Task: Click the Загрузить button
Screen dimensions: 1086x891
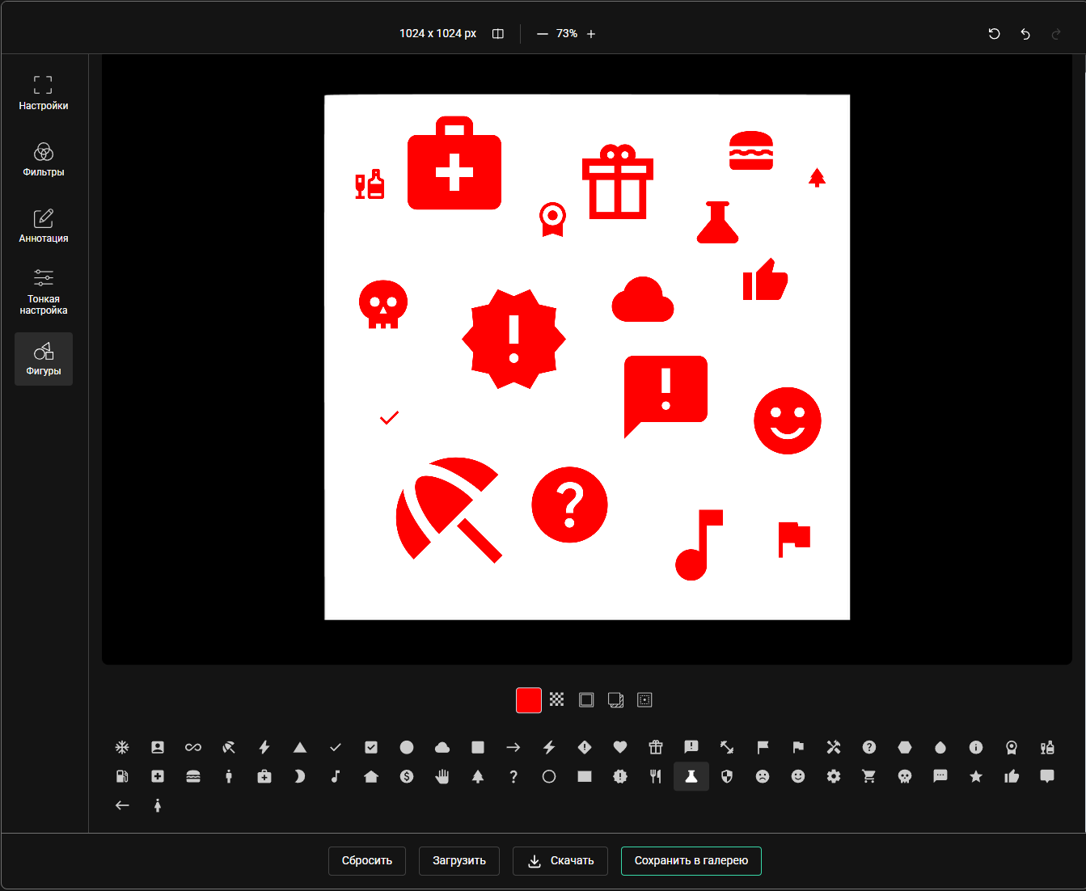Action: 459,861
